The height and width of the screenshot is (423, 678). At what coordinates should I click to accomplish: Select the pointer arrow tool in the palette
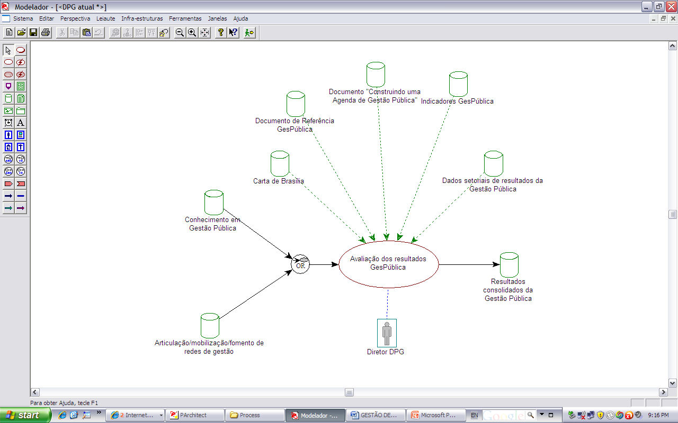8,50
